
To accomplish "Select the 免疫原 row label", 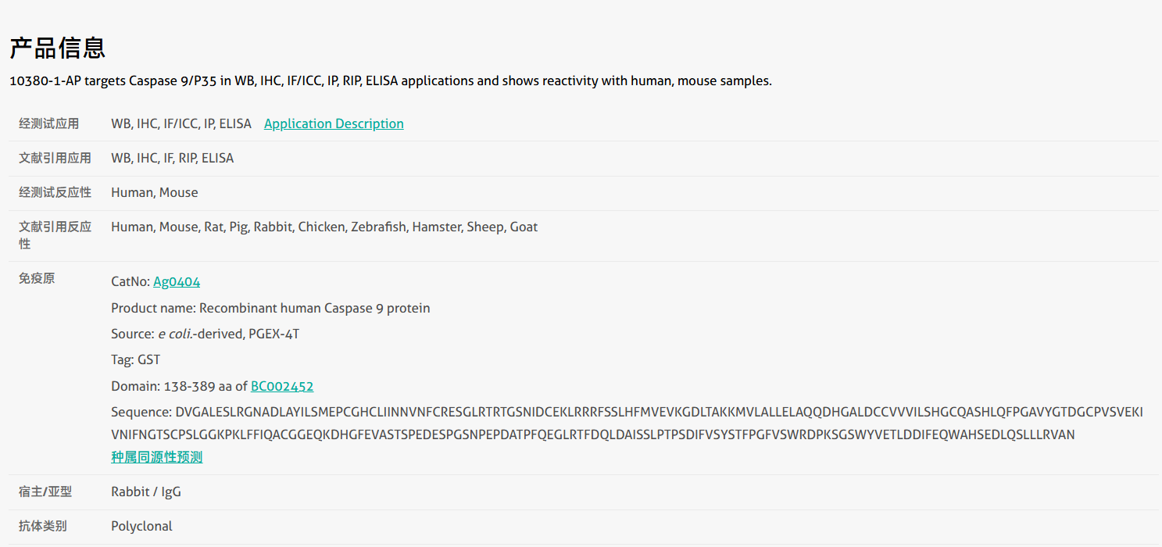I will (x=37, y=278).
